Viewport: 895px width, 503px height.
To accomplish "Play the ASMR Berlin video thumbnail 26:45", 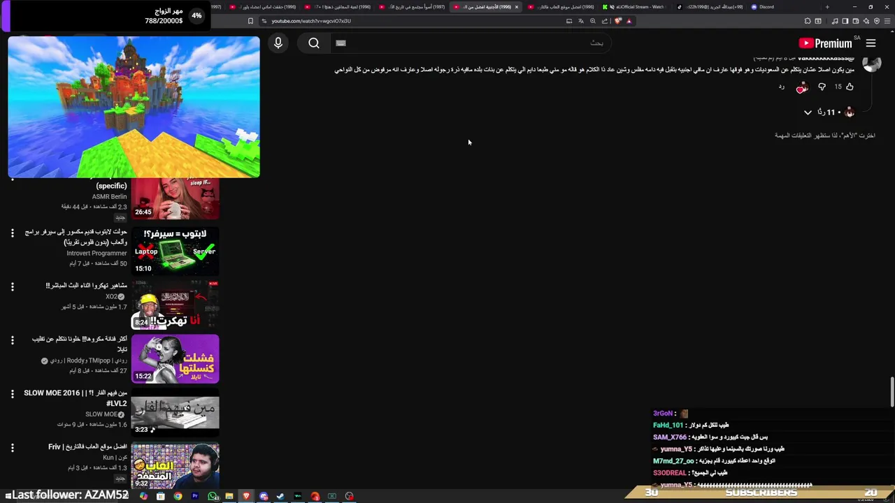I will (175, 199).
